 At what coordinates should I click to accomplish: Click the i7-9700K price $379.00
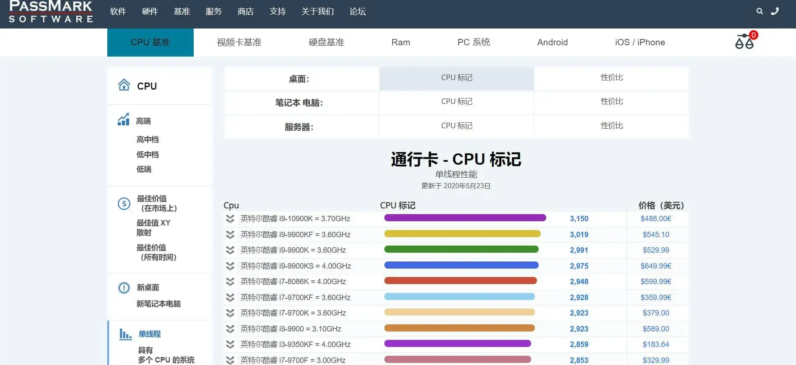click(656, 313)
